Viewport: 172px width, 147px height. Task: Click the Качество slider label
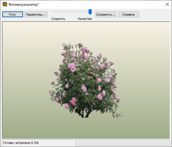click(85, 19)
